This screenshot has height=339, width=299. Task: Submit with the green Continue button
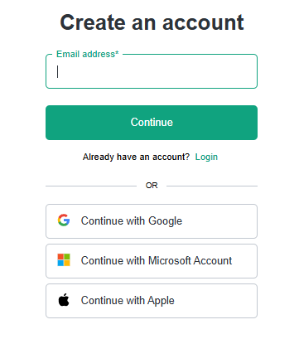(152, 123)
